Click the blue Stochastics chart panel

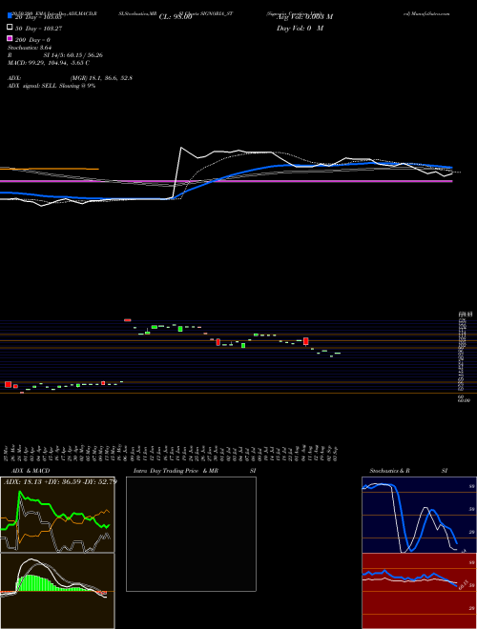click(x=419, y=515)
